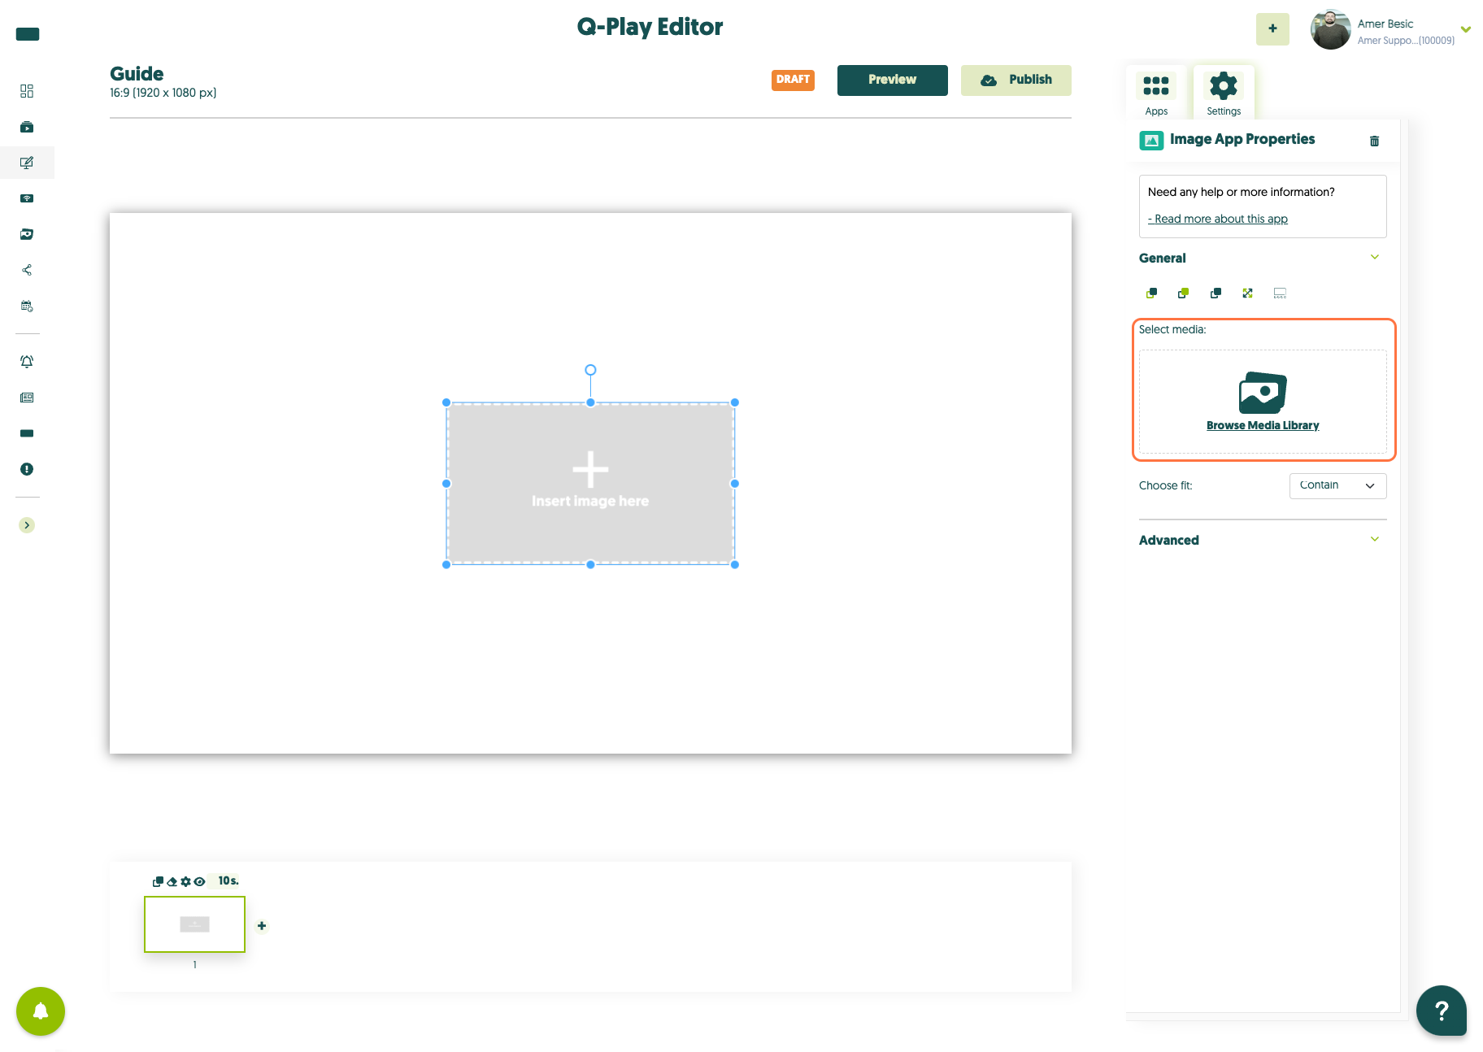Expand the sidebar with the round chevron button
This screenshot has height=1052, width=1483.
pyautogui.click(x=27, y=525)
